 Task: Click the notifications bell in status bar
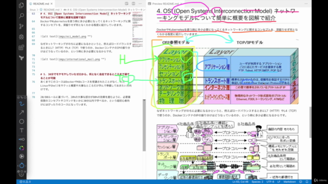(x=307, y=182)
